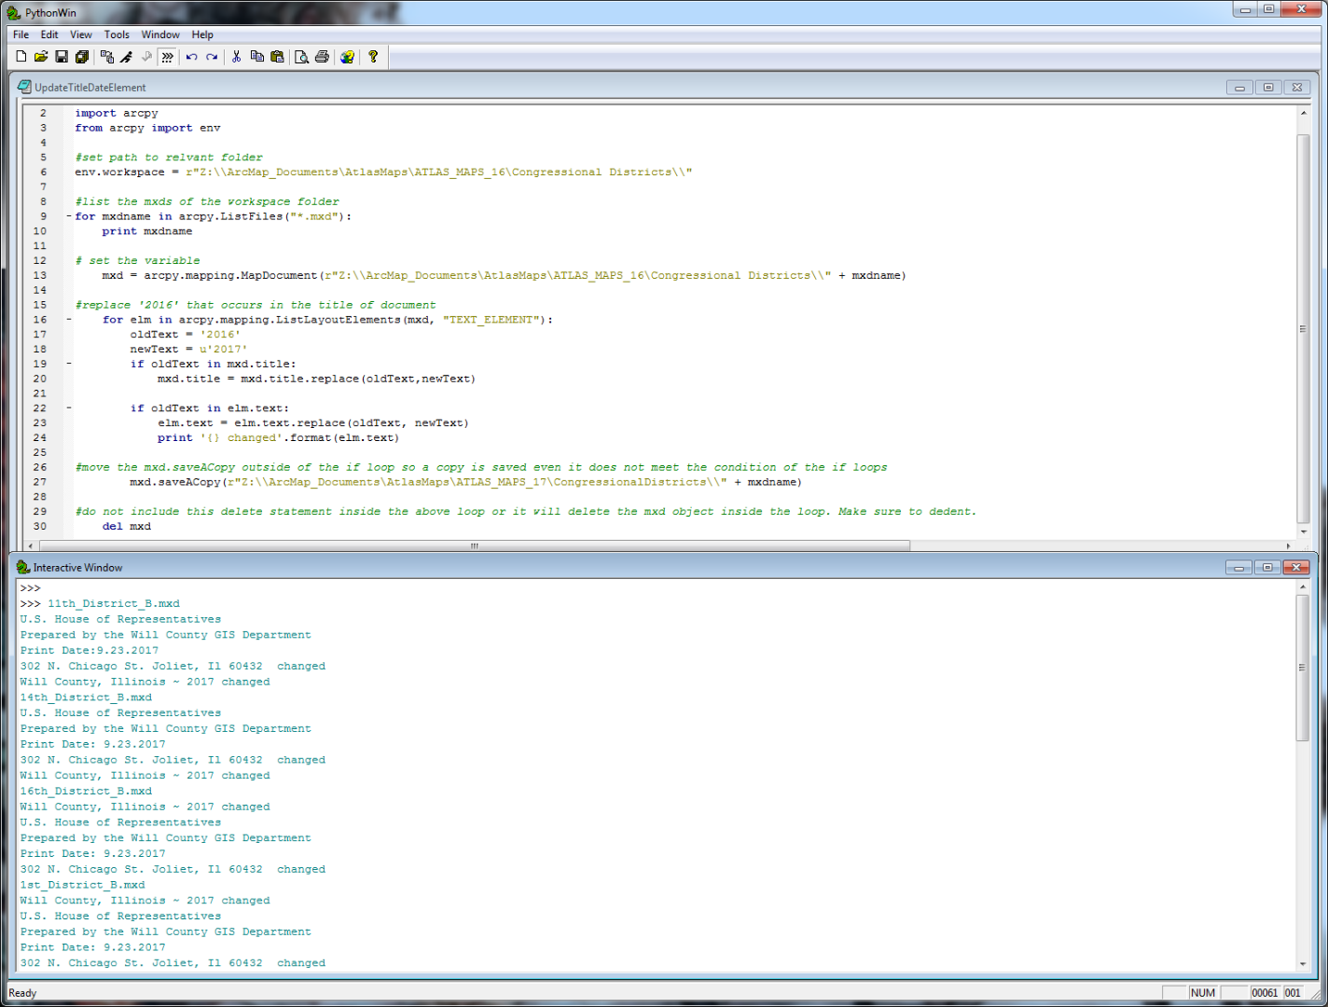
Task: Click the editor's scroll-right arrow
Action: (x=1289, y=545)
